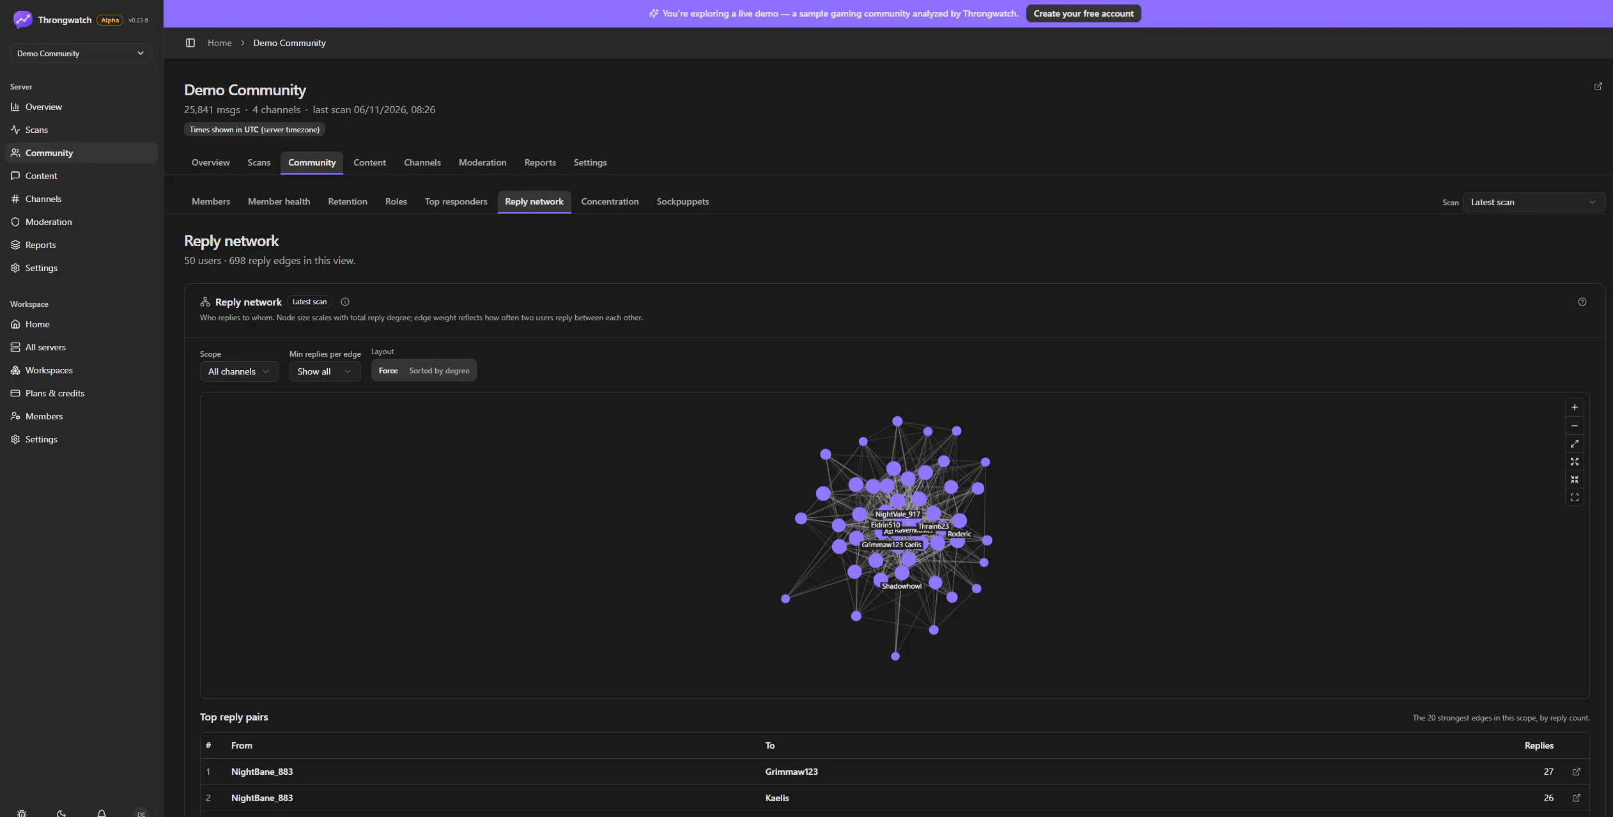The image size is (1613, 817).
Task: Open Reports in the Server sidebar
Action: (81, 245)
